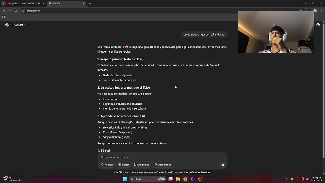The width and height of the screenshot is (325, 183).
Task: Click the heading '2. La actitud importa más que el físico'
Action: (x=124, y=88)
